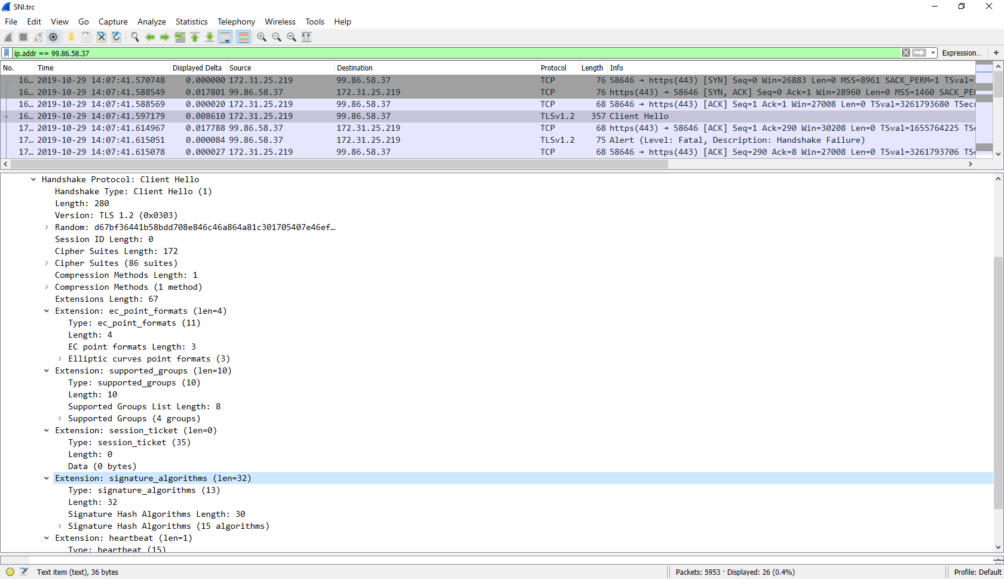
Task: Open the Expression builder
Action: click(961, 53)
